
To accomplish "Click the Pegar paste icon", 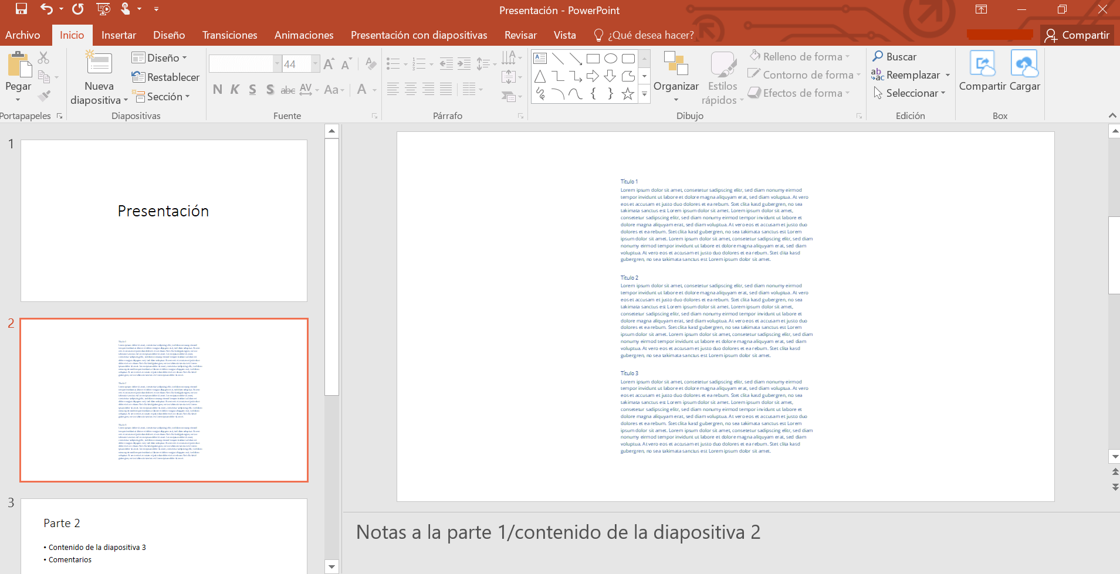I will tap(19, 64).
